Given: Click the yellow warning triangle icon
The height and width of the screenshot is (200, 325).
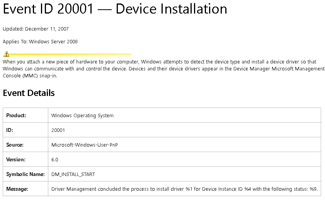Looking at the screenshot, I should 6,54.
